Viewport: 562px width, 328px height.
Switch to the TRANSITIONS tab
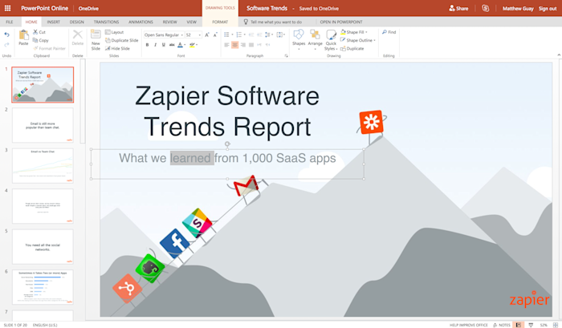click(106, 22)
